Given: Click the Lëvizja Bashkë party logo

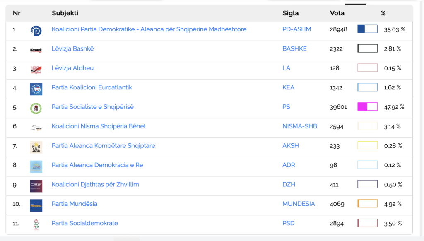Looking at the screenshot, I should pyautogui.click(x=36, y=50).
